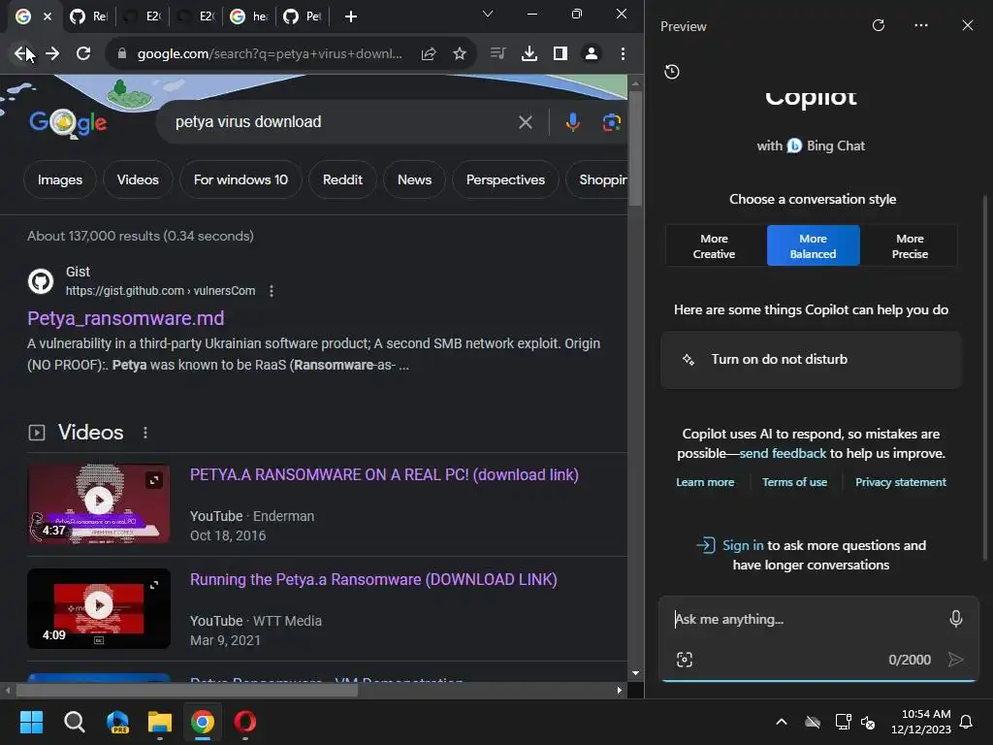
Task: Select Turn on do not disturb suggestion
Action: pyautogui.click(x=811, y=359)
